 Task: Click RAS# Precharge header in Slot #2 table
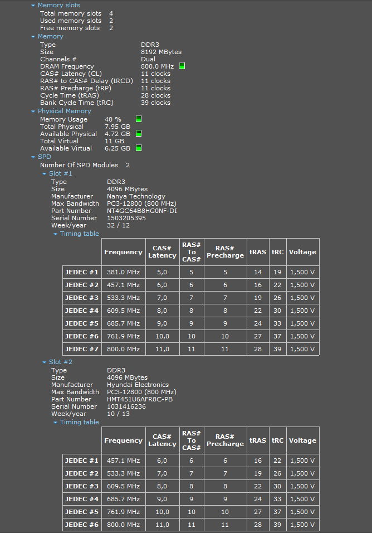point(226,440)
